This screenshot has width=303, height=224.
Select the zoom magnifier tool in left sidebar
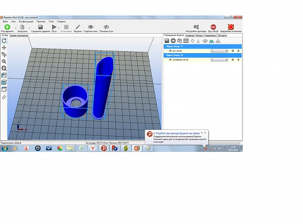pos(4,61)
